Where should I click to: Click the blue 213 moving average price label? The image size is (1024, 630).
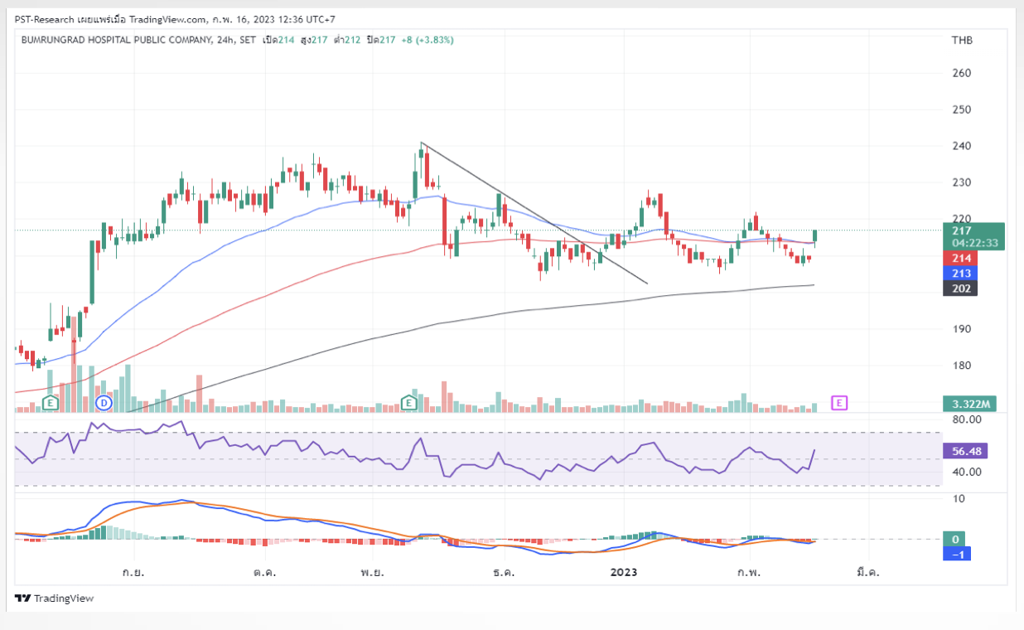[x=960, y=274]
